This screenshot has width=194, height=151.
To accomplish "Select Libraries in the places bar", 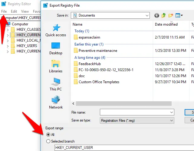I will coord(56,64).
